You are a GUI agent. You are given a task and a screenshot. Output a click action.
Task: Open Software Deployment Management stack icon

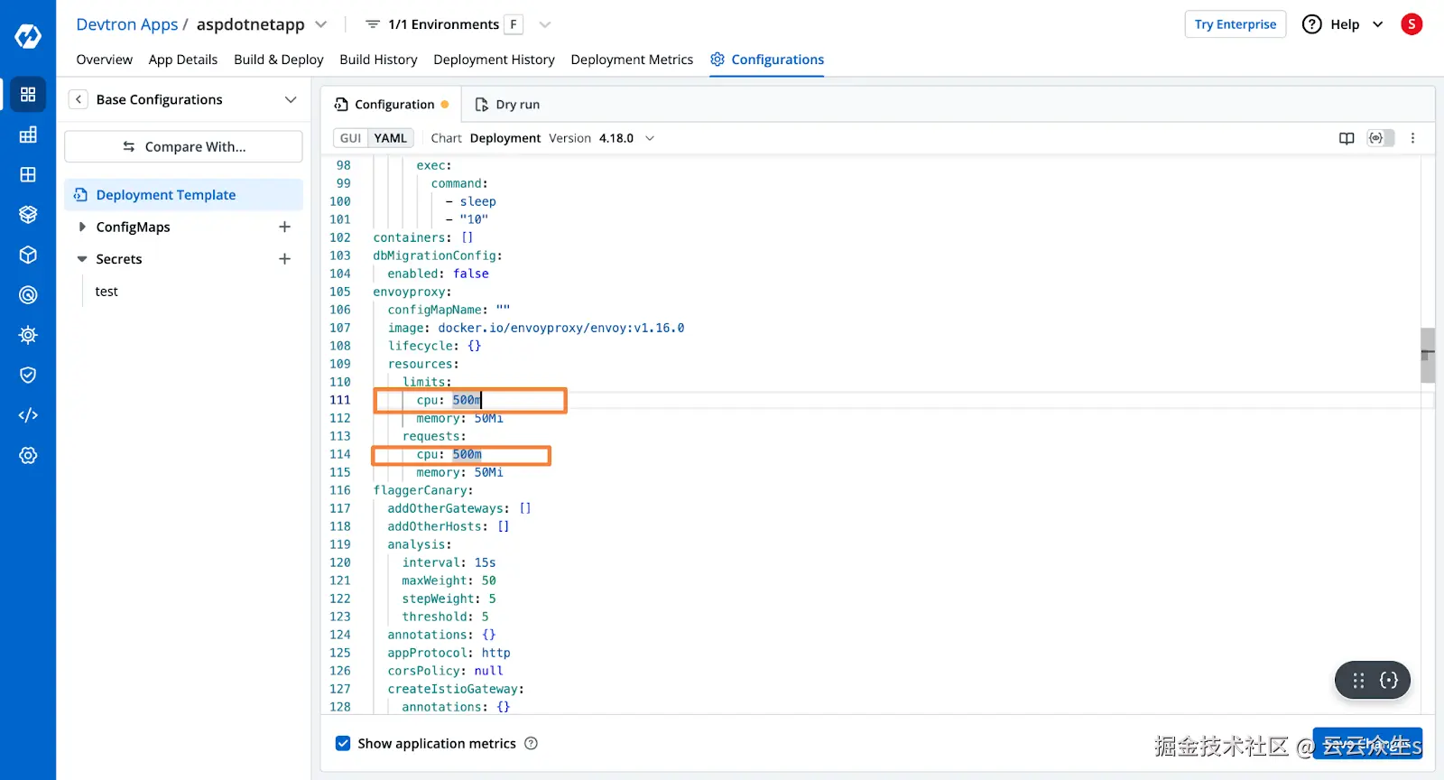pos(28,215)
